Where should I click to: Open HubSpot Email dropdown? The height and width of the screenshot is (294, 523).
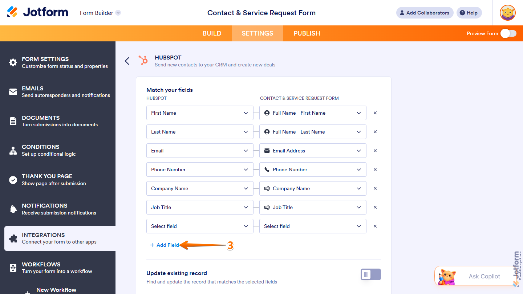tap(200, 151)
